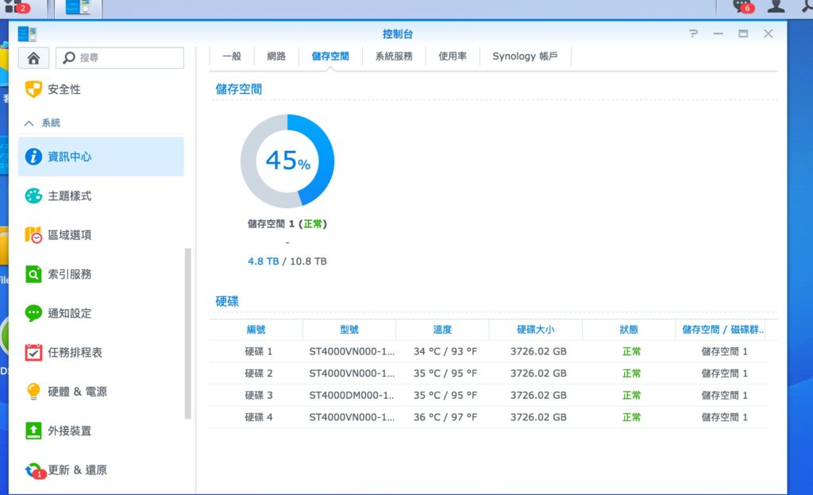The image size is (813, 495).
Task: Click the 硬碟 section heading
Action: pyautogui.click(x=227, y=301)
